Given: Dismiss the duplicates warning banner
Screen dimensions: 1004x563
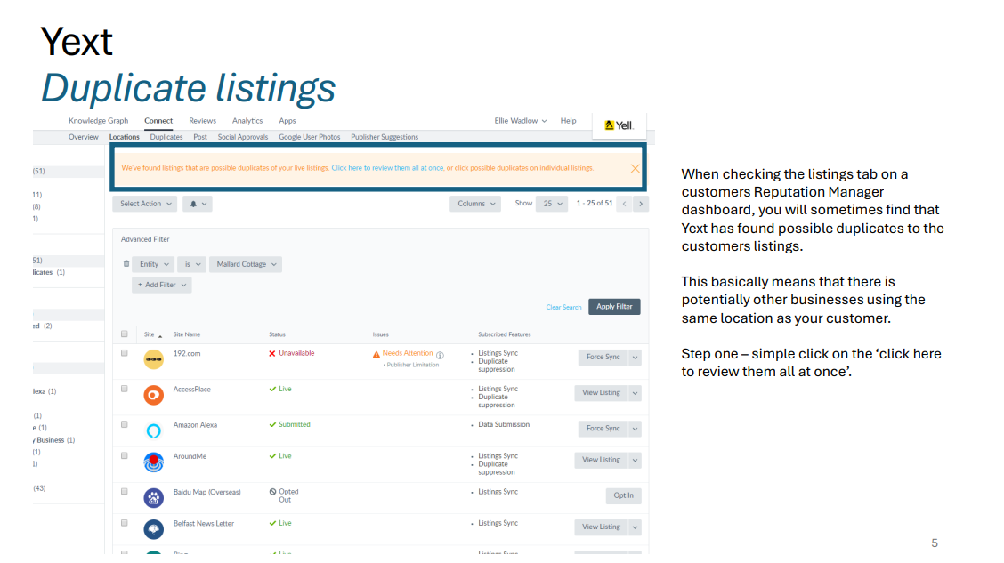Looking at the screenshot, I should coord(635,168).
